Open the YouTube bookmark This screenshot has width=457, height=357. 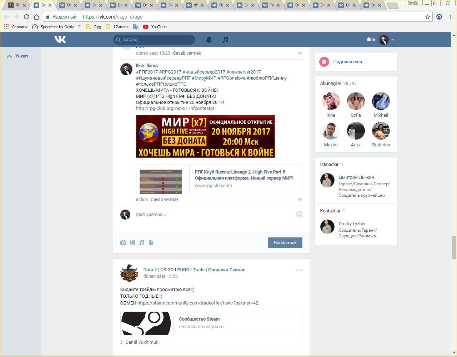pos(155,27)
